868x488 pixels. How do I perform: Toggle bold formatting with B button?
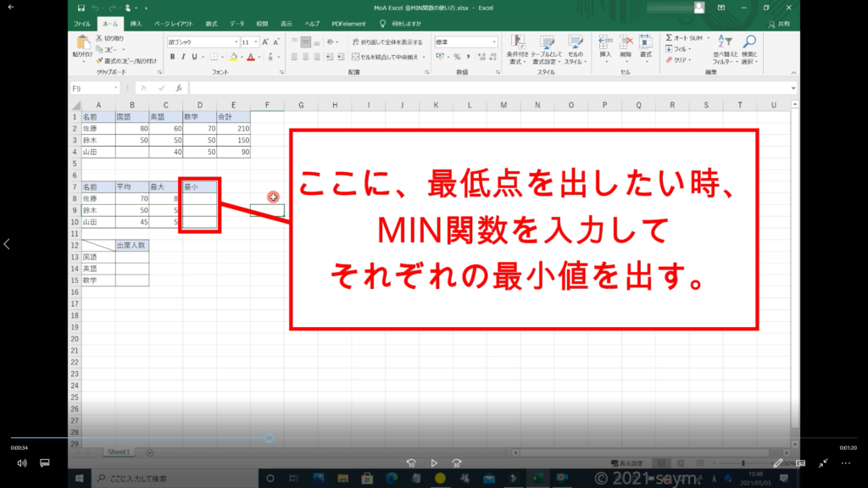click(171, 57)
